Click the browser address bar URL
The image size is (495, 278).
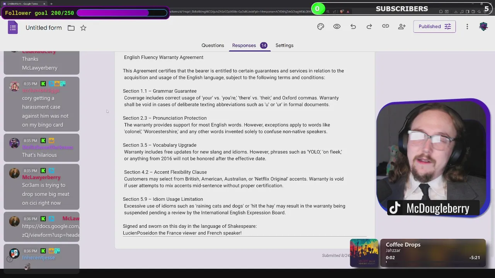(241, 12)
